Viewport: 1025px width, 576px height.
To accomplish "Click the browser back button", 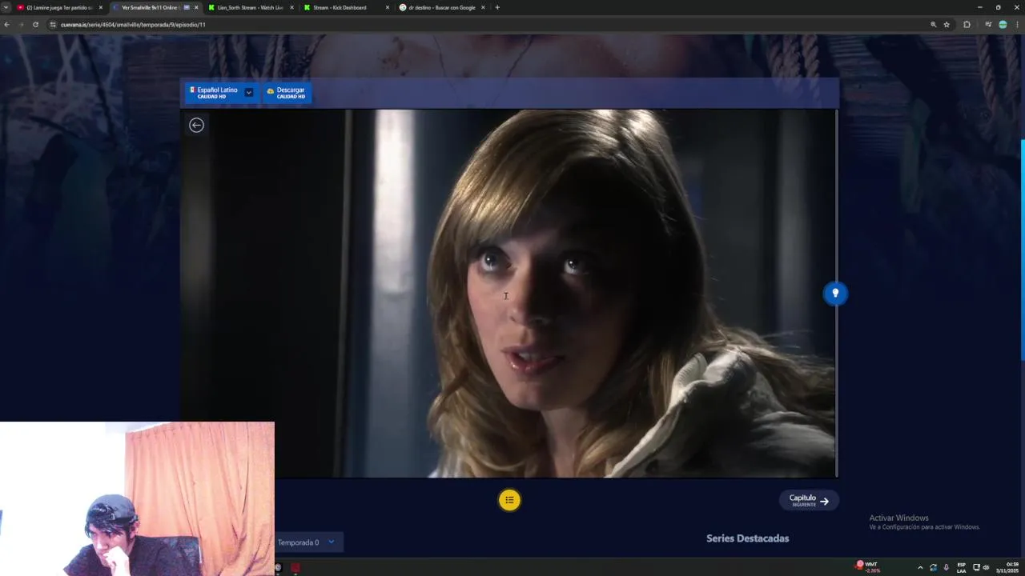I will [6, 24].
